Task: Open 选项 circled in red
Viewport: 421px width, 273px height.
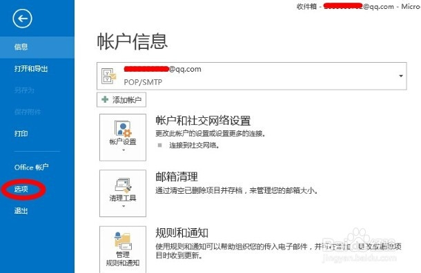Action: coord(21,189)
